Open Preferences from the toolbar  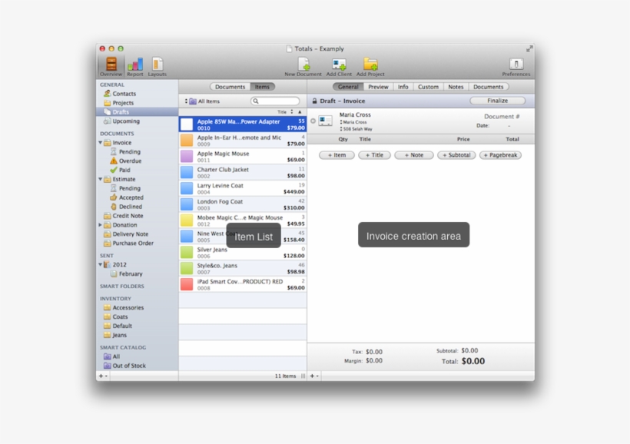tap(515, 64)
